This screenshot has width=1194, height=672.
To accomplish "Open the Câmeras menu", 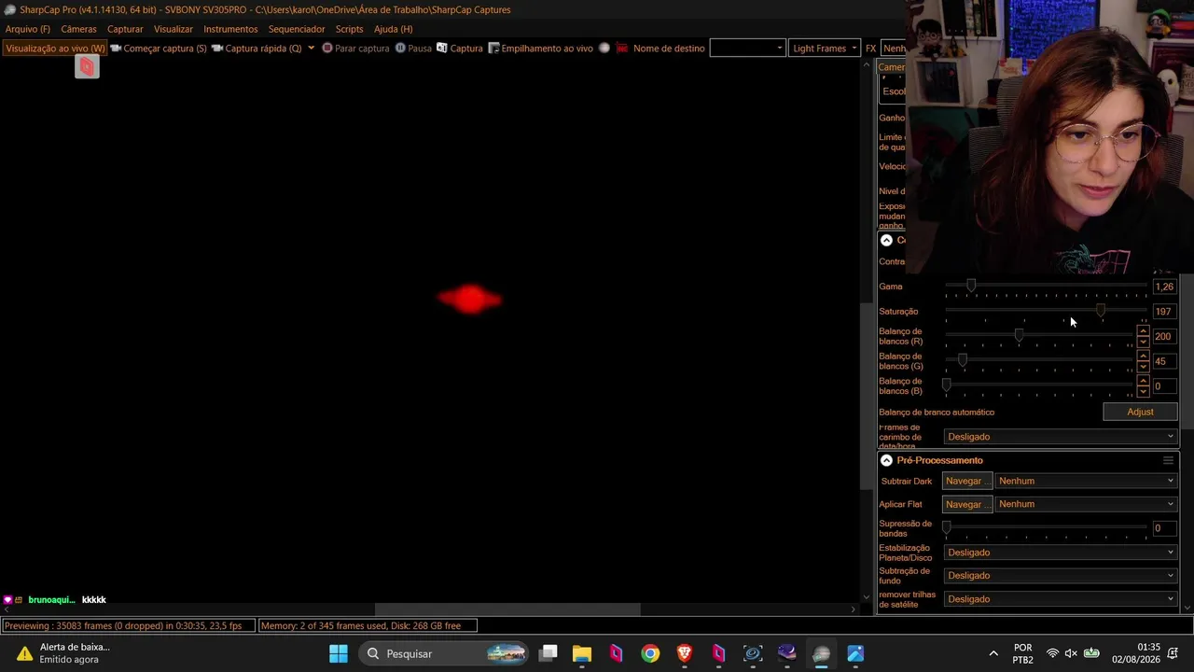I will [x=78, y=29].
